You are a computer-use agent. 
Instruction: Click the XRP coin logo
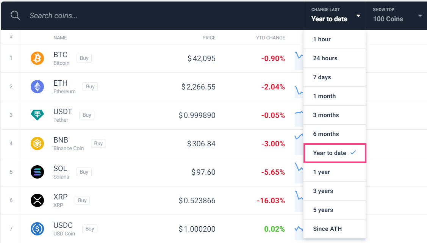pos(37,200)
